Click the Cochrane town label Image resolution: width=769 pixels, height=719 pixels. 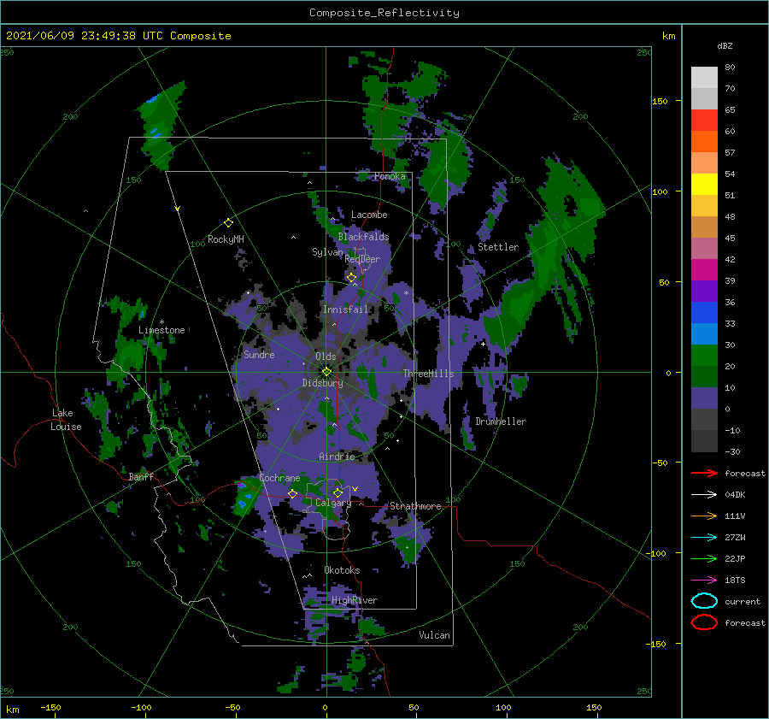[279, 478]
